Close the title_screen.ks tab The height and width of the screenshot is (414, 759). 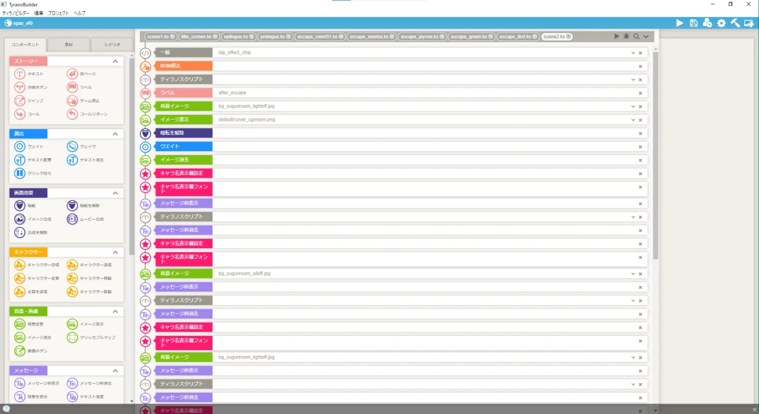pyautogui.click(x=215, y=37)
